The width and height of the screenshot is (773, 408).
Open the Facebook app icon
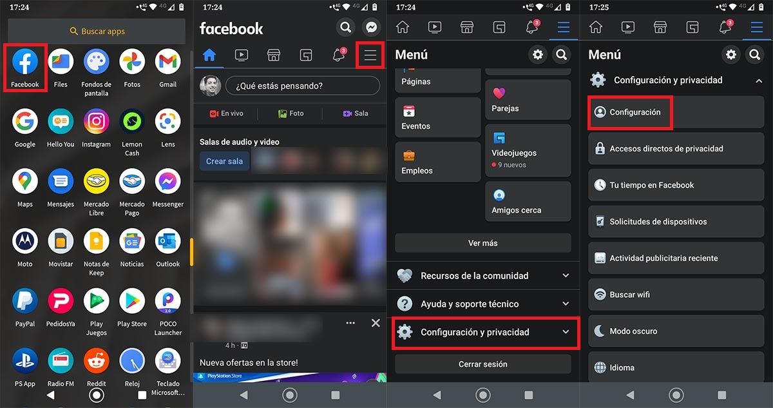25,62
